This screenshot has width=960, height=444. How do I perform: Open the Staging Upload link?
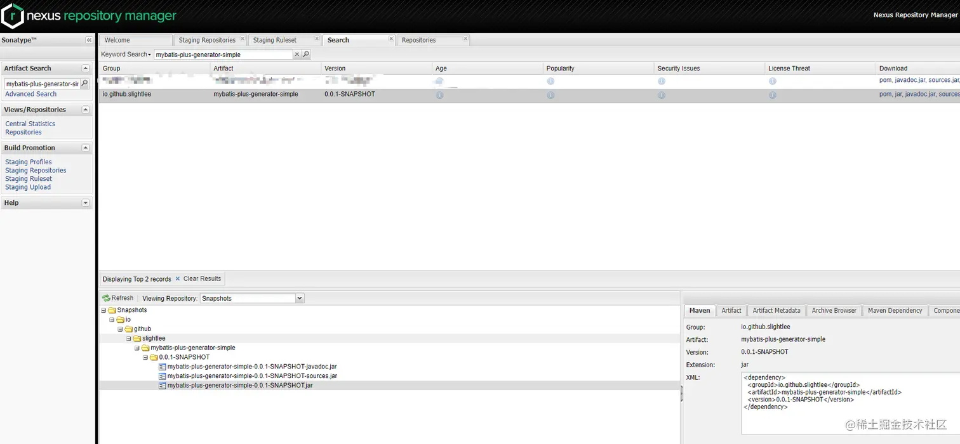click(x=28, y=187)
